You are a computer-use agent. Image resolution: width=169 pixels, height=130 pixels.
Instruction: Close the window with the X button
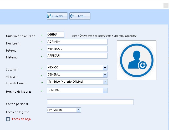pyautogui.click(x=166, y=6)
